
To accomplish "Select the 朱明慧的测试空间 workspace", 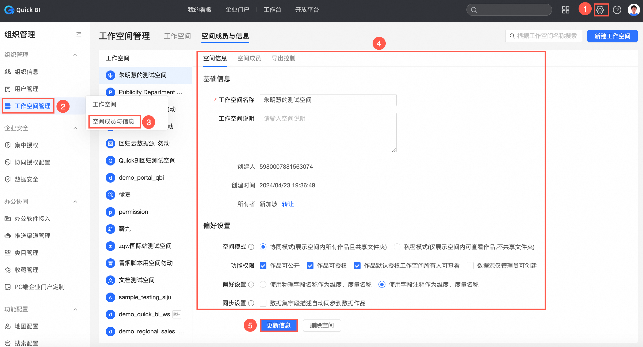I will coord(146,75).
